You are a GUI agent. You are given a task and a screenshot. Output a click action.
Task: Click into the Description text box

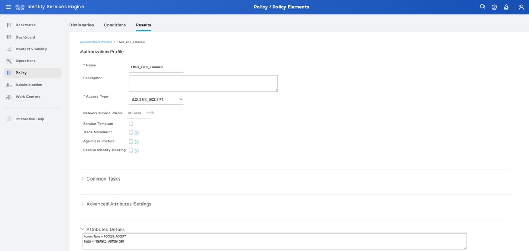(x=203, y=83)
